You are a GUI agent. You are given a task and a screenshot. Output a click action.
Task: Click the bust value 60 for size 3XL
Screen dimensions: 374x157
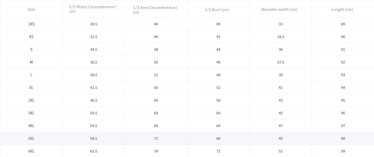click(x=218, y=113)
